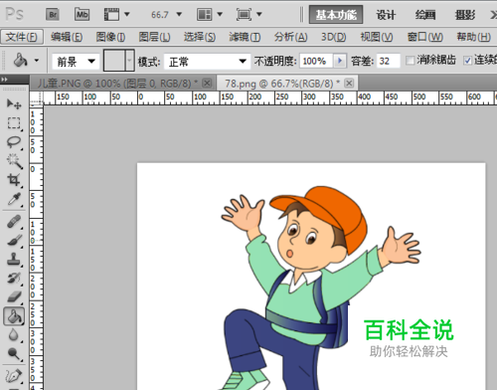Select the Eraser tool
497x390 pixels.
click(14, 296)
